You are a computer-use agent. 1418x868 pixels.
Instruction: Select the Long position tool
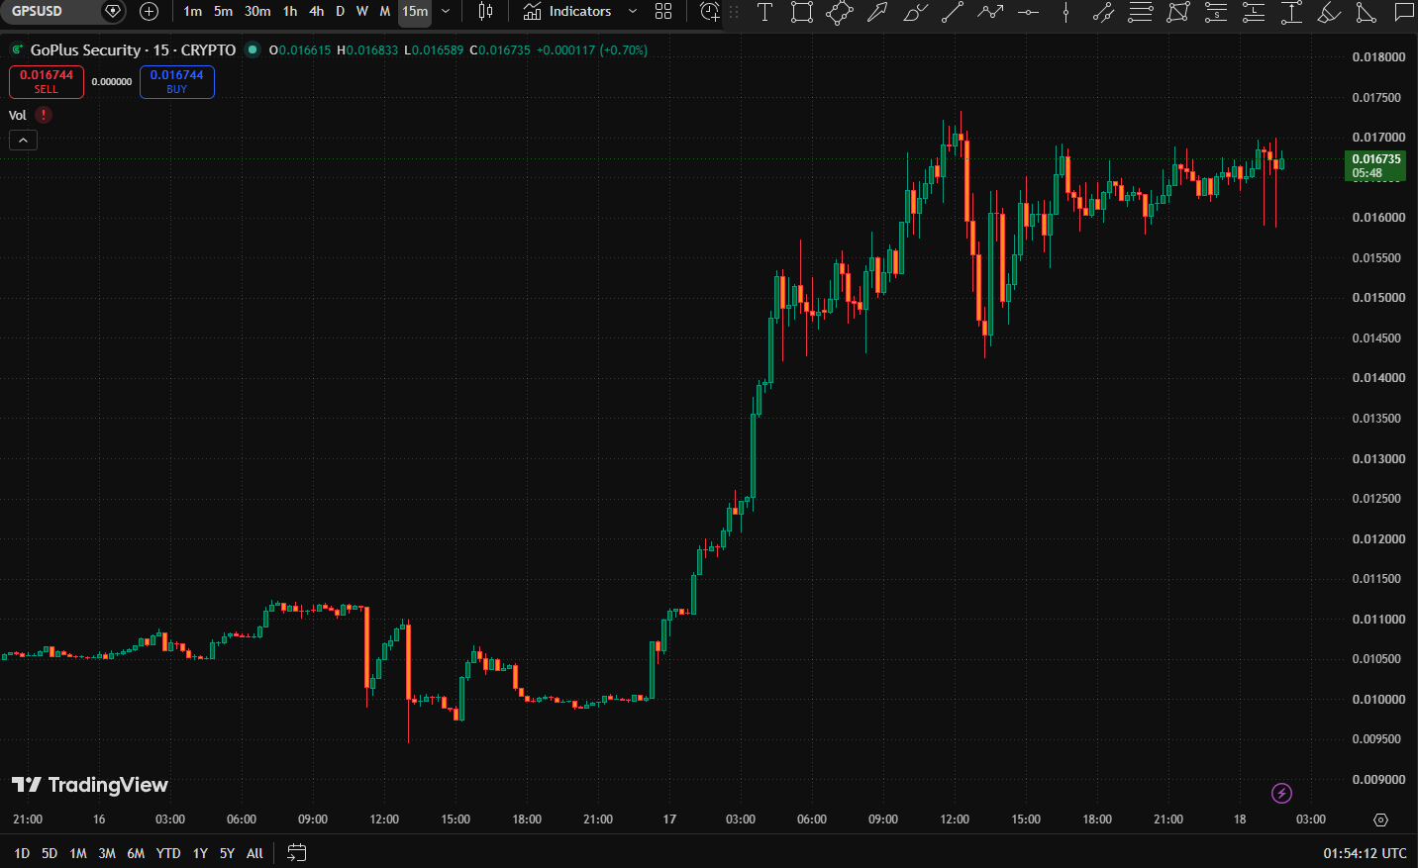pos(1254,12)
